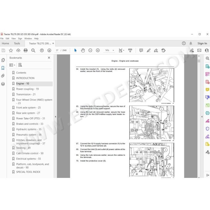This screenshot has height=210, width=210.
Task: Open the View menu
Action: coord(13,38)
